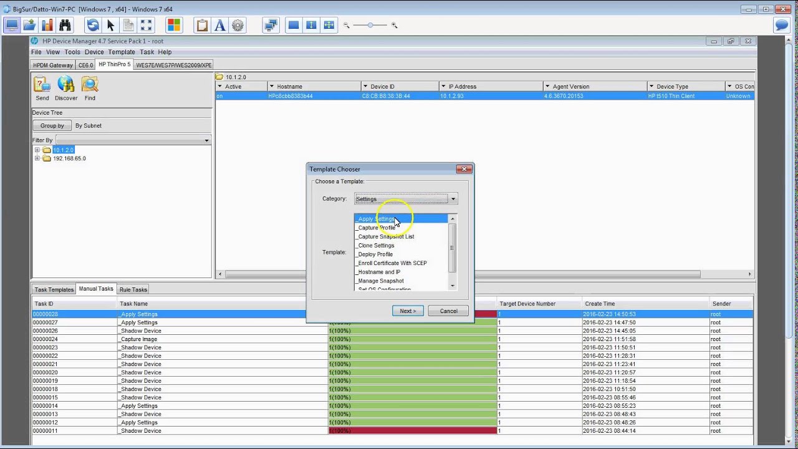Click the clipboard icon in viewer toolbar
The height and width of the screenshot is (449, 798).
pyautogui.click(x=202, y=25)
